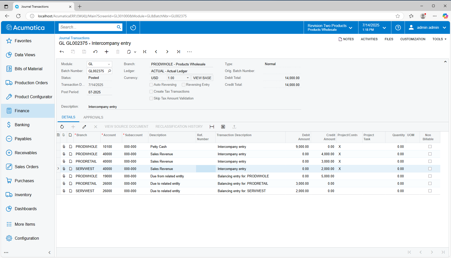Open the Inventory workspace
The width and height of the screenshot is (451, 258).
[x=28, y=195]
